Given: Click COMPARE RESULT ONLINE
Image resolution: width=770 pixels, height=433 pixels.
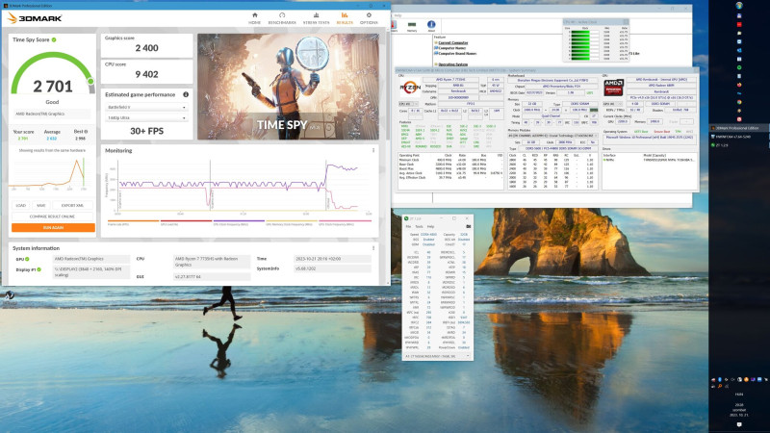Looking at the screenshot, I should pyautogui.click(x=52, y=216).
